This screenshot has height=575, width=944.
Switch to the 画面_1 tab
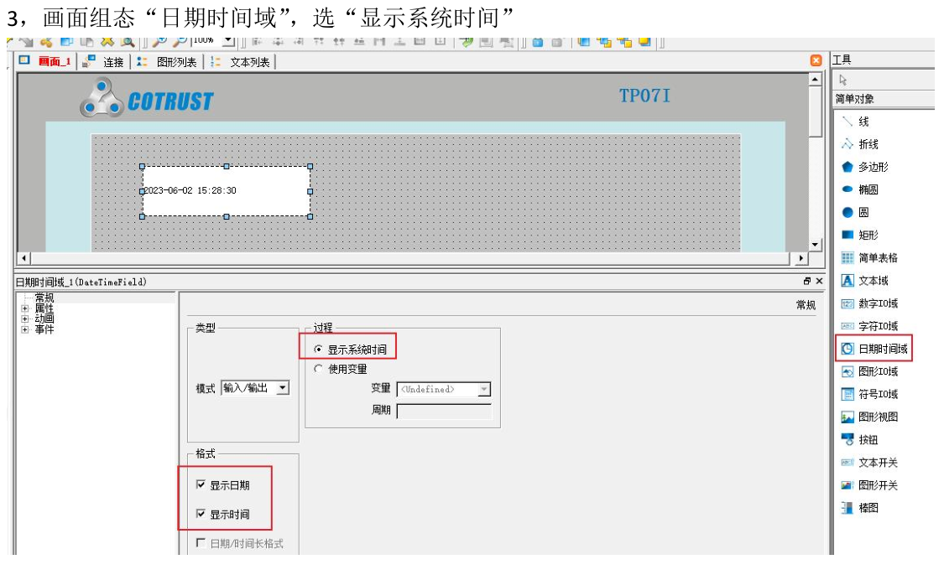pos(46,61)
